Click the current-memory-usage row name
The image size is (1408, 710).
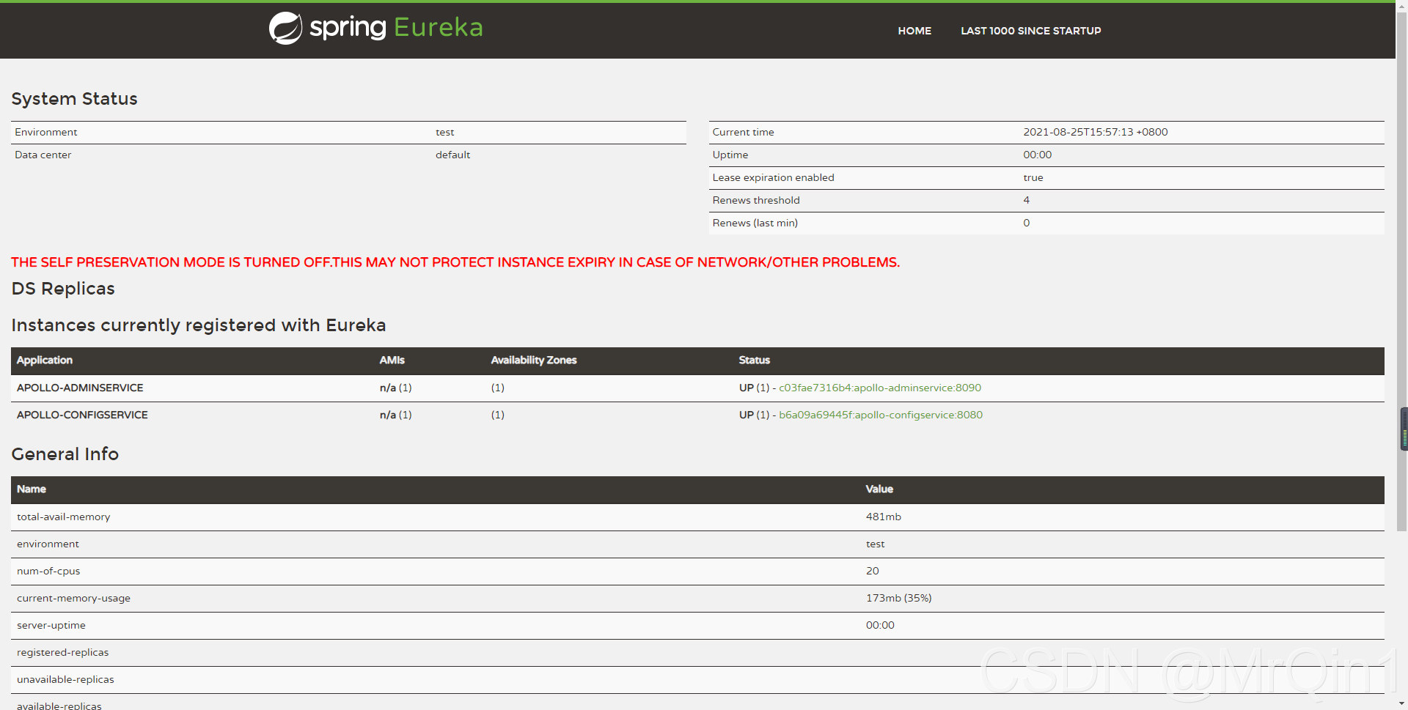[73, 598]
